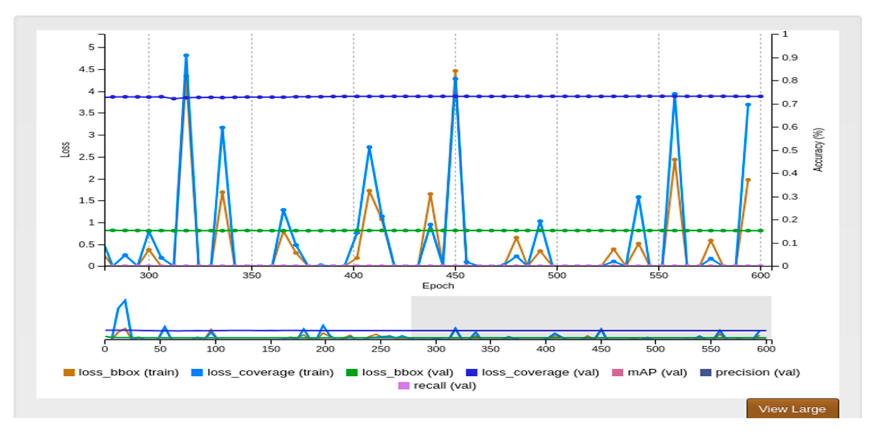Hide series via loss_bbox (train) label
This screenshot has width=871, height=431.
pos(129,372)
